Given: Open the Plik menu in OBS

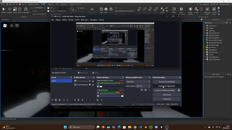Looking at the screenshot, I should pyautogui.click(x=53, y=20).
